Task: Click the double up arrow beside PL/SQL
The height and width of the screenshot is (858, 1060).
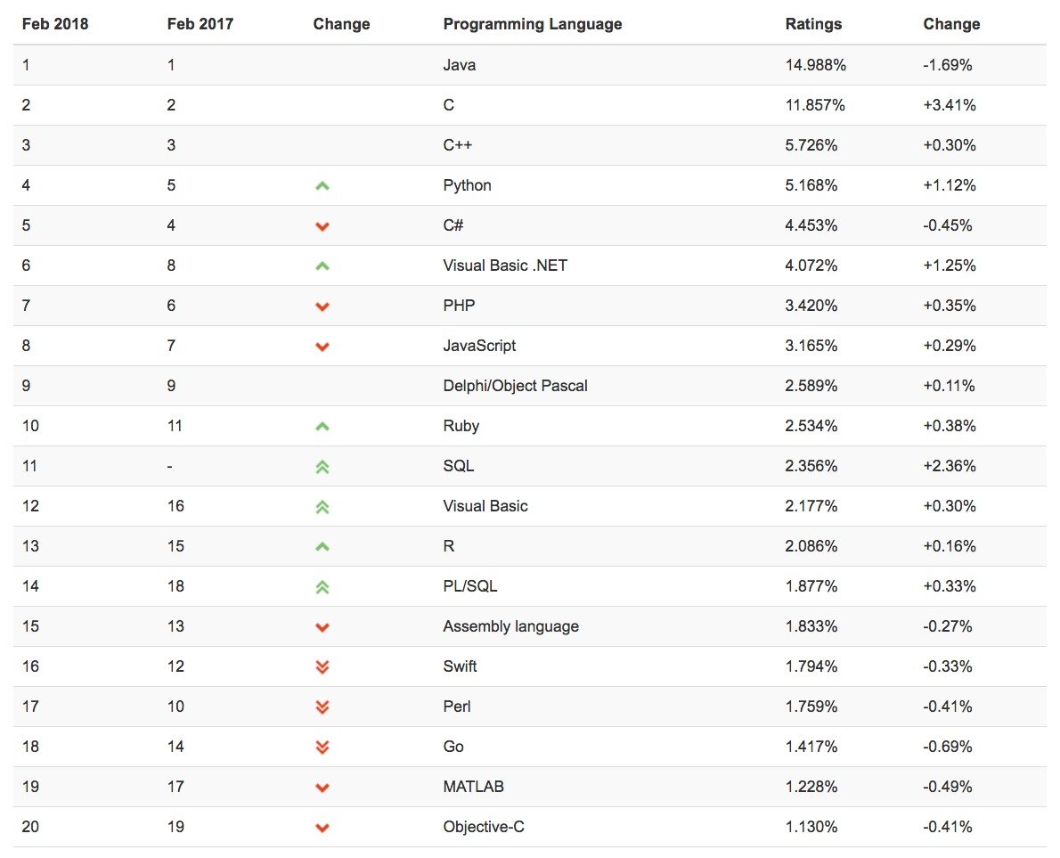Action: [x=322, y=587]
